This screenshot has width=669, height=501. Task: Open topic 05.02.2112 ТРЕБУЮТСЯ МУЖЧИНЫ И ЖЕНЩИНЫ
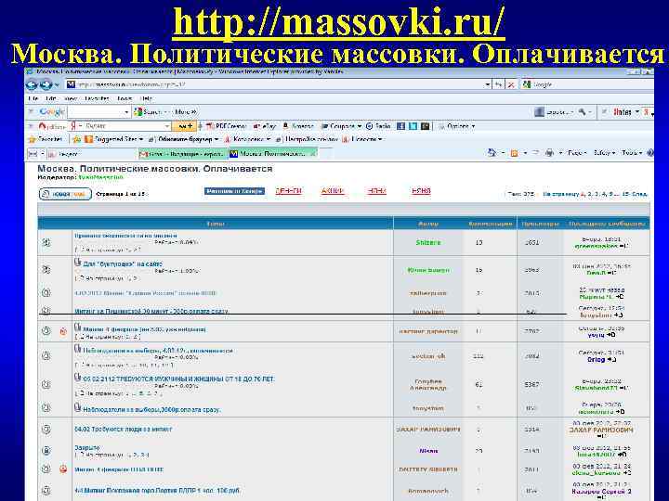pos(178,379)
